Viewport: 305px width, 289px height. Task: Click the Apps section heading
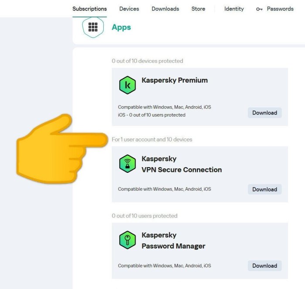(x=121, y=27)
